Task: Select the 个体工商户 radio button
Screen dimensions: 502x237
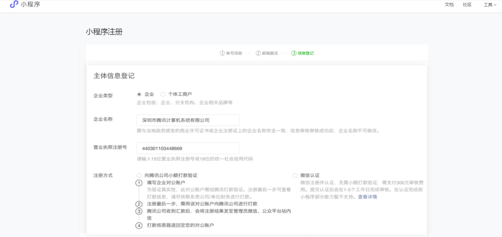Action: point(163,94)
